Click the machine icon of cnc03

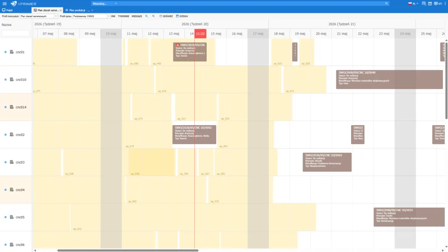coord(12,162)
